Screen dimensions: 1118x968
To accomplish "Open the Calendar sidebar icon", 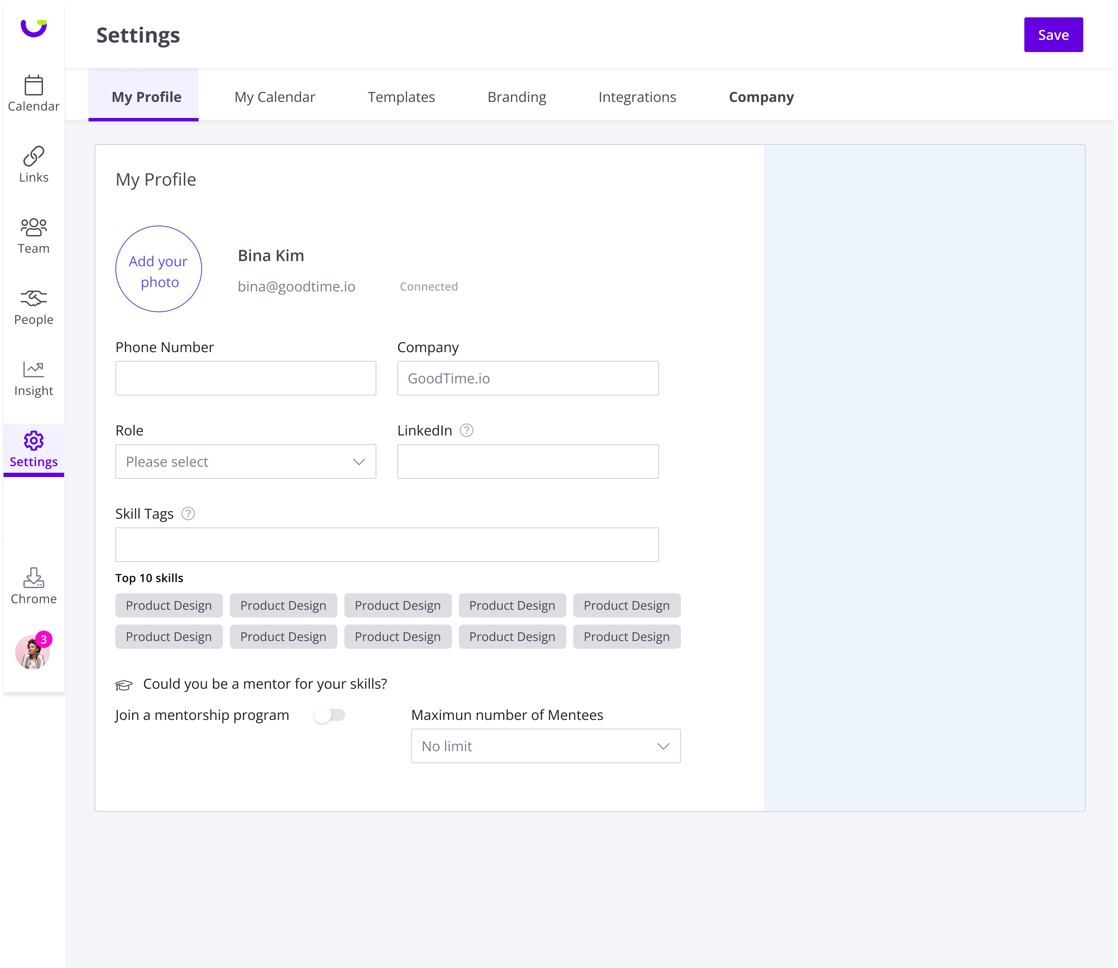I will pos(33,85).
